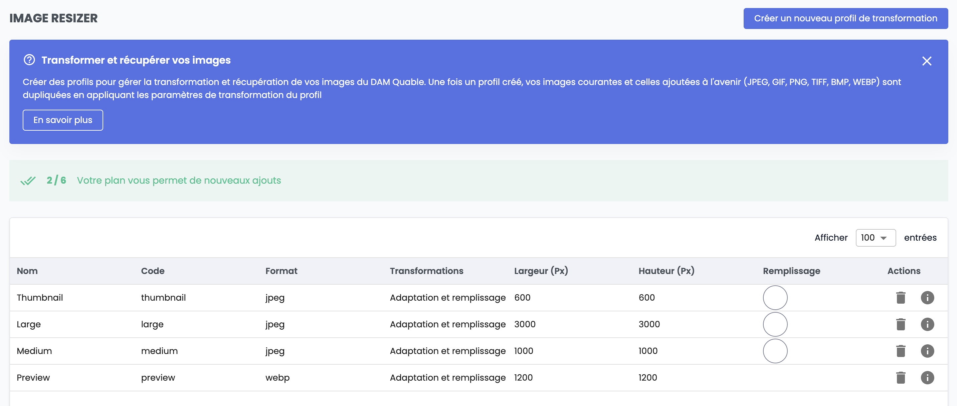
Task: Sort by the Format column header
Action: [281, 271]
